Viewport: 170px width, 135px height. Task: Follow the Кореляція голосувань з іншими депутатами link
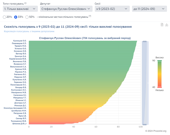(29, 31)
